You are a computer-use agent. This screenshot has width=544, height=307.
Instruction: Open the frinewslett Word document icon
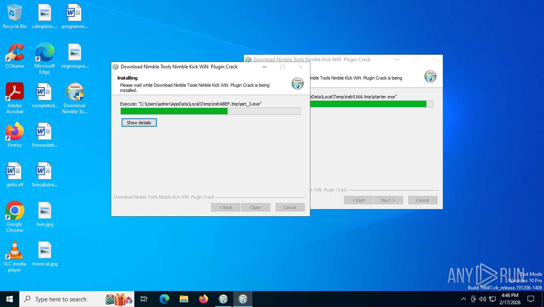click(45, 135)
